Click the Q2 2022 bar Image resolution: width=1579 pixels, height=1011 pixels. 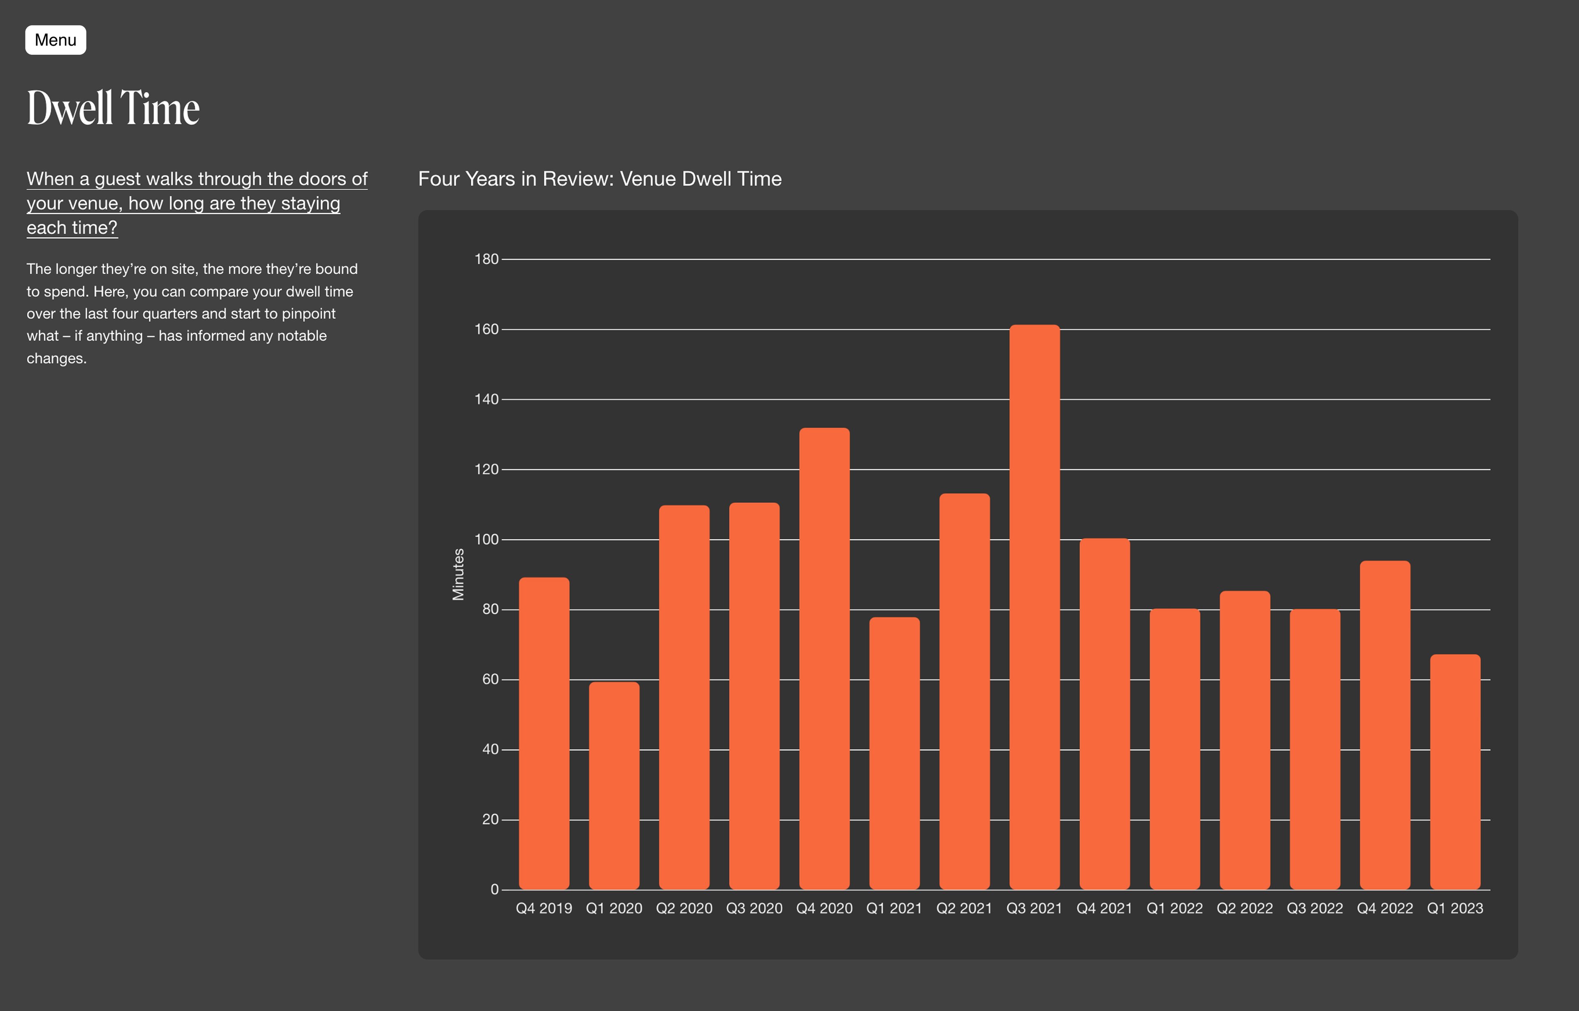(1244, 740)
